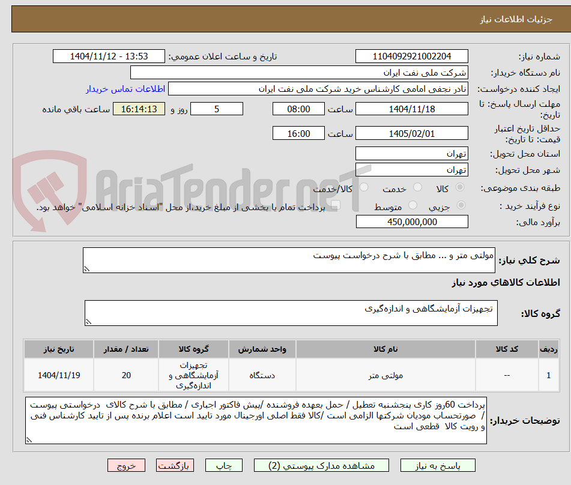Viewport: 571px width, 485px height.
Task: Click buyer organization field 'شرکت ملی نفت ایران'
Action: (299, 73)
